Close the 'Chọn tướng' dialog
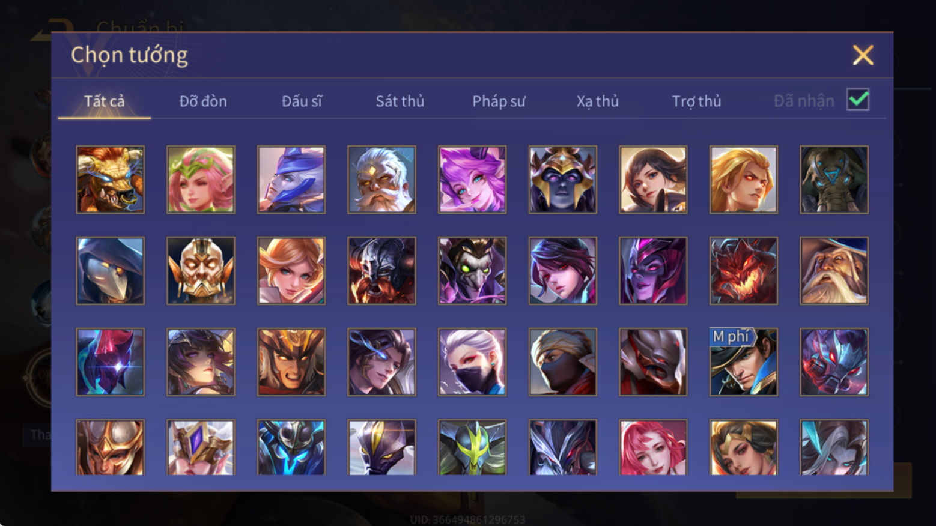Screen dimensions: 936x526 pos(863,55)
